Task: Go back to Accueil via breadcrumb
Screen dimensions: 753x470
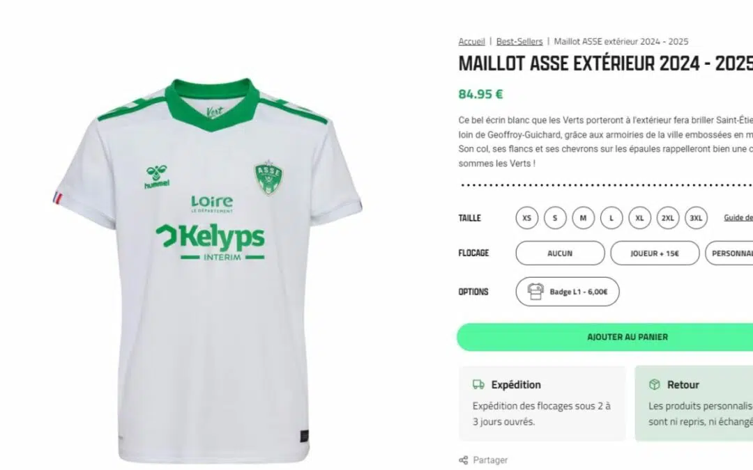Action: pos(471,41)
